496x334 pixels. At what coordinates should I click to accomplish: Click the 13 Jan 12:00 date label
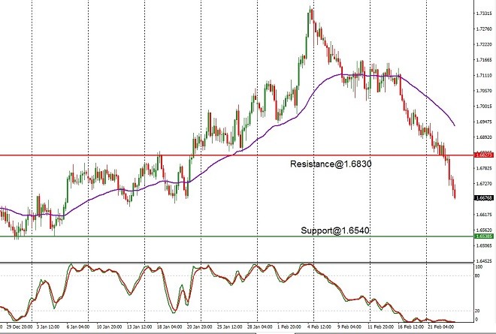click(x=139, y=326)
